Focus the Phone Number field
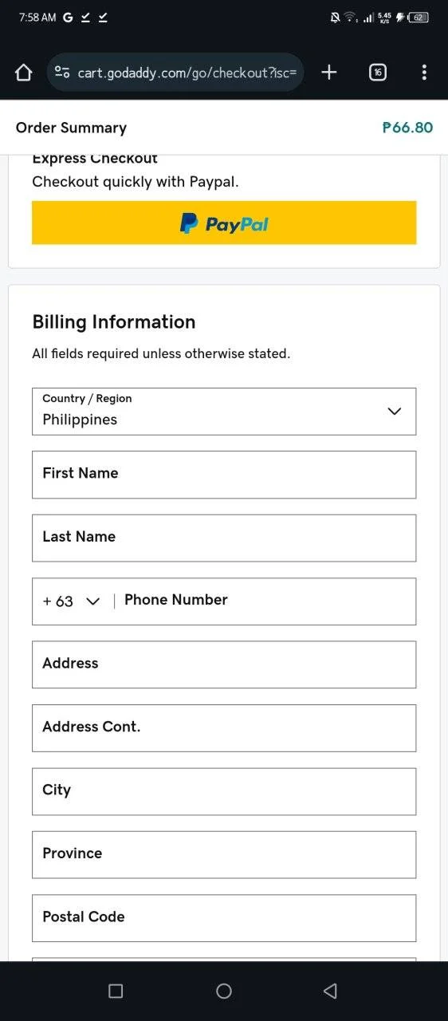This screenshot has width=448, height=1021. [267, 601]
